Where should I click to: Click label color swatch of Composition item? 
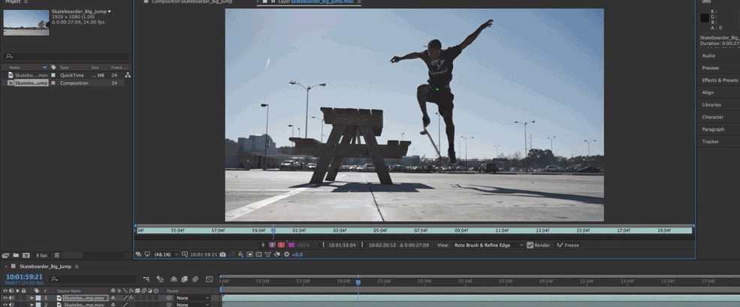pyautogui.click(x=53, y=83)
